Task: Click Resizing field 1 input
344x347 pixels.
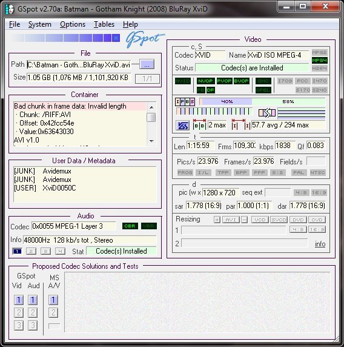Action: (x=233, y=230)
